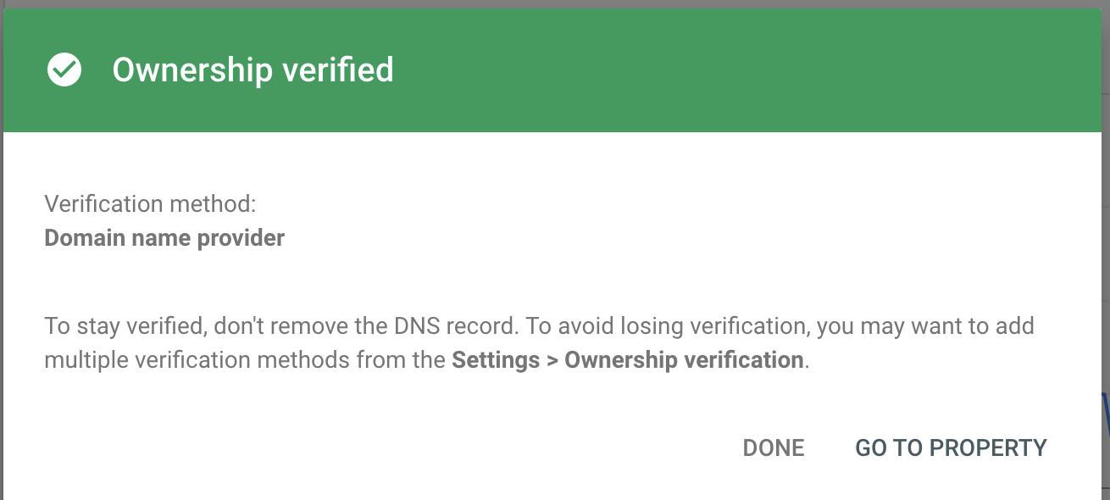This screenshot has width=1110, height=500.
Task: Click the dimmed background above the dialog
Action: point(555,3)
